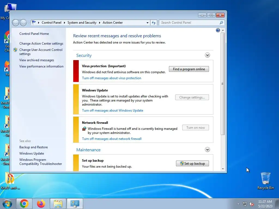Click System and Security in breadcrumb
279x209 pixels.
coord(82,23)
